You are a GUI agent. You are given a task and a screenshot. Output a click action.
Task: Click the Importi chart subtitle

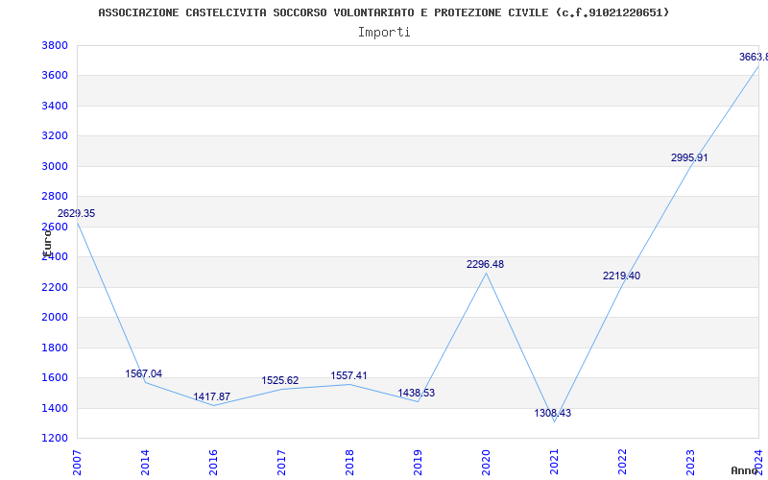point(384,32)
